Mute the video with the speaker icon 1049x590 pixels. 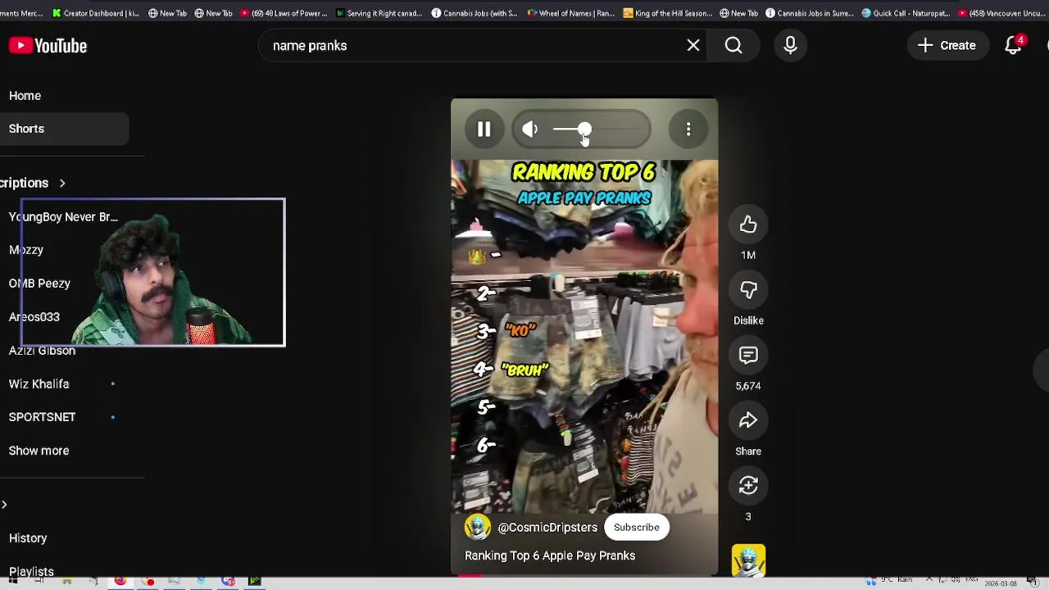[x=530, y=129]
